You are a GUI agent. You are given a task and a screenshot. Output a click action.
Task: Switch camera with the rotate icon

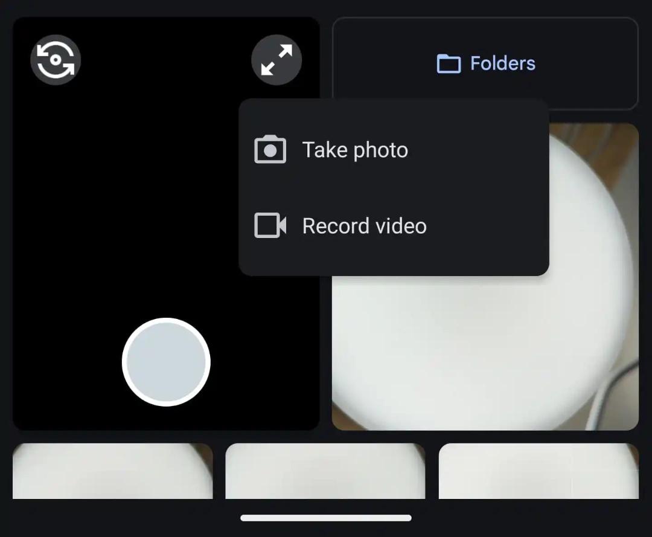point(56,60)
